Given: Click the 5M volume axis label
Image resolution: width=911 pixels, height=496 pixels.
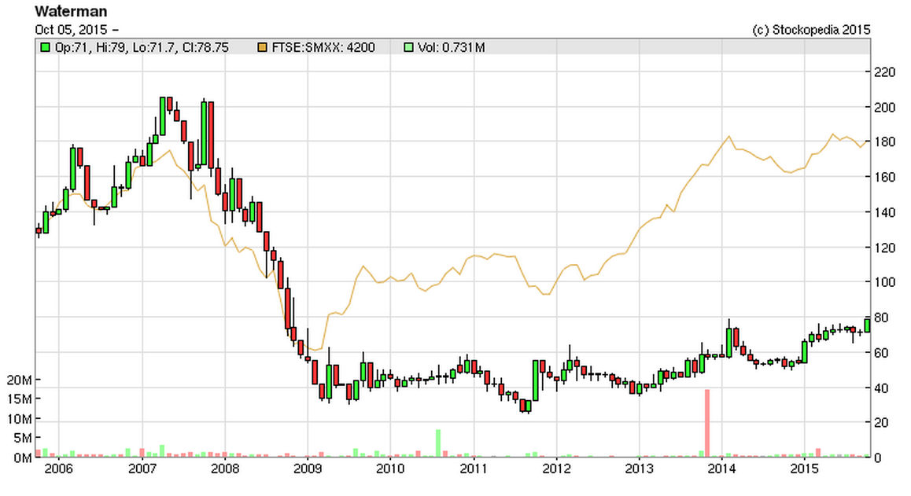Looking at the screenshot, I should pos(23,439).
